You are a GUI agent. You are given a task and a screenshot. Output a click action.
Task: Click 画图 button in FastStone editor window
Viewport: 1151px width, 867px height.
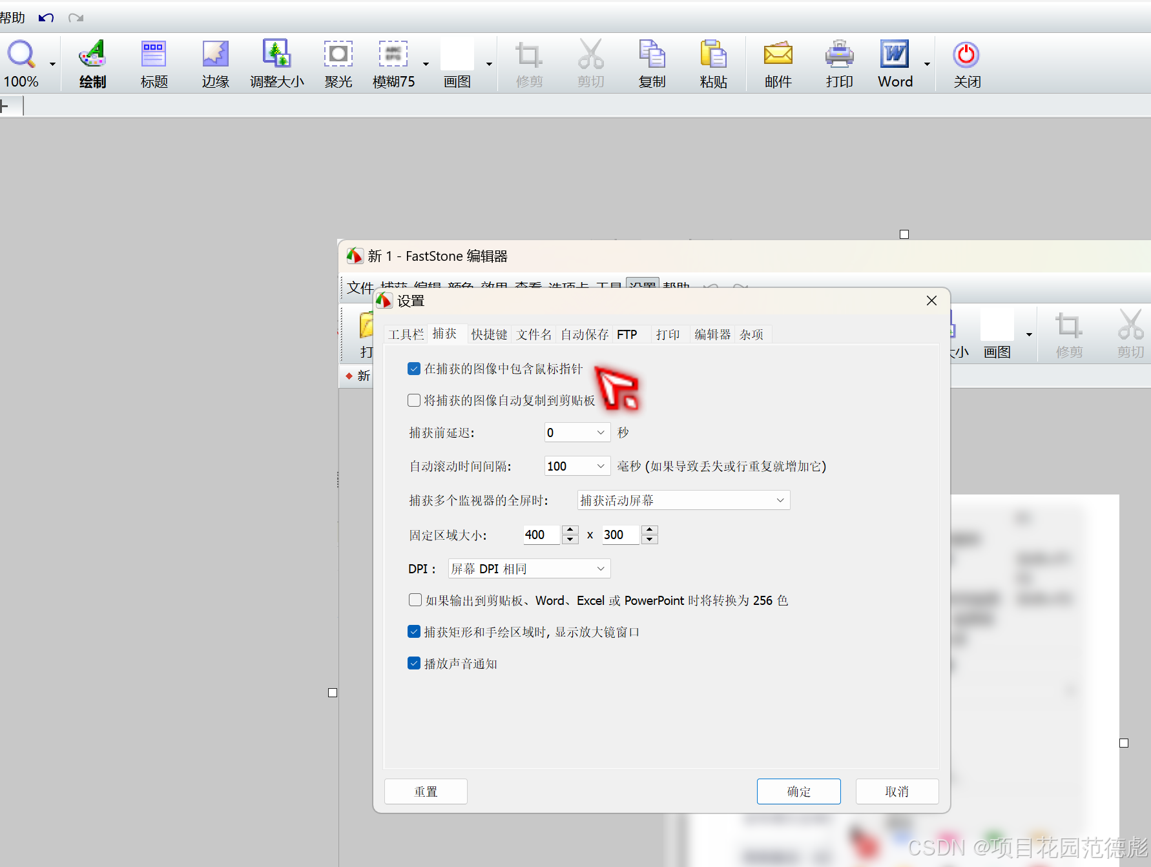click(997, 334)
